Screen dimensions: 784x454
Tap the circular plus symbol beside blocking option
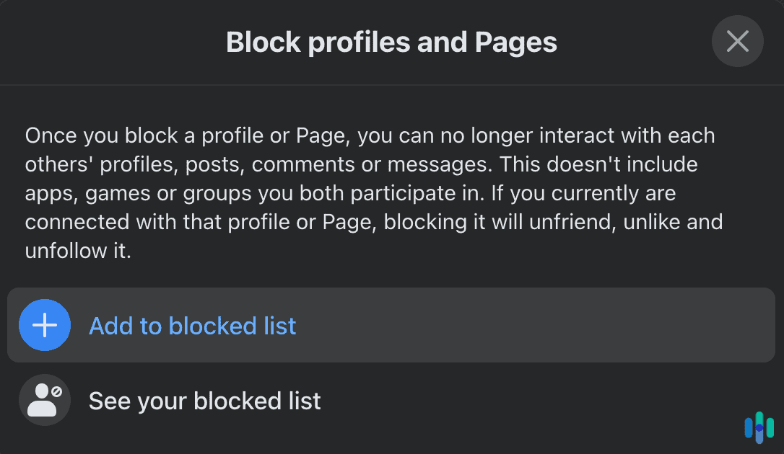[45, 325]
